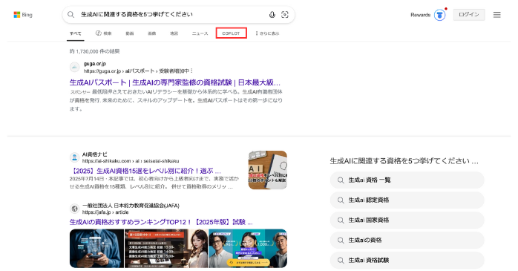The height and width of the screenshot is (271, 518).
Task: Click the AI資格ナビ site favicon
Action: [x=75, y=157]
